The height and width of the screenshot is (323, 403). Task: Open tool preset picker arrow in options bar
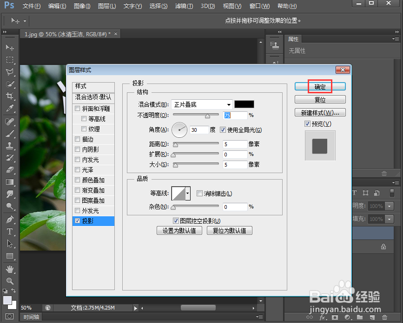click(25, 21)
